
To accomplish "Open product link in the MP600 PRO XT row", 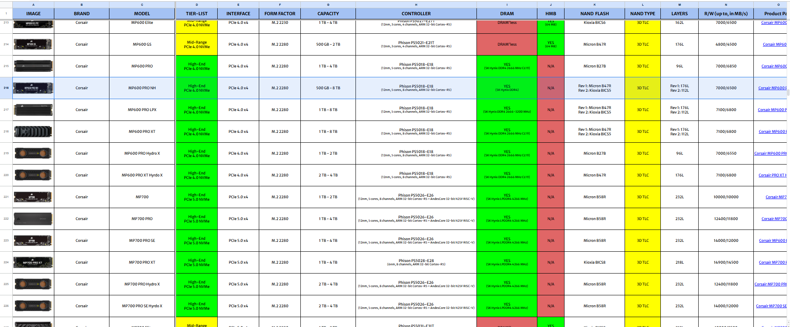I will pyautogui.click(x=773, y=132).
